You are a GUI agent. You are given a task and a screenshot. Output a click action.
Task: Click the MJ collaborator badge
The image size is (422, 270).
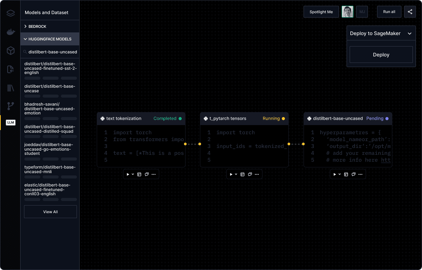(x=362, y=12)
